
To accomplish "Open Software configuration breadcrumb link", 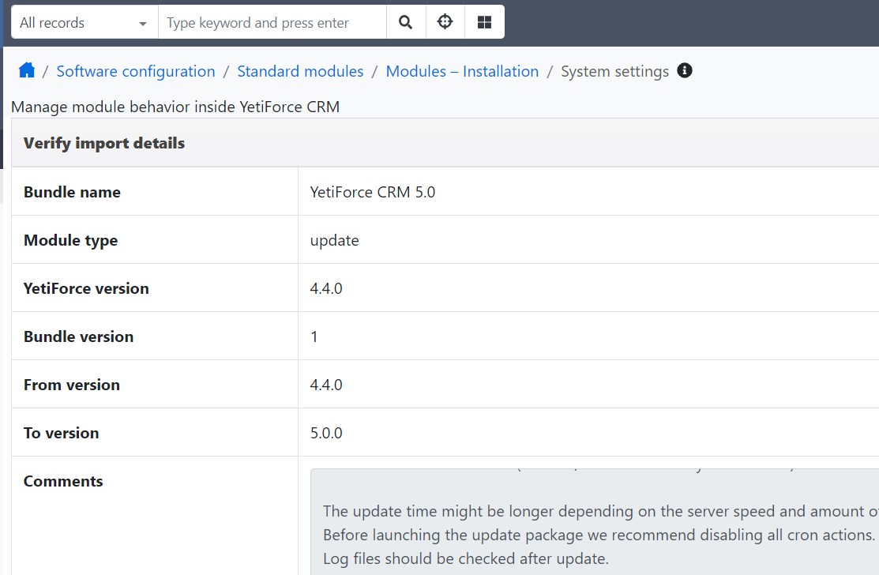I will pyautogui.click(x=136, y=71).
